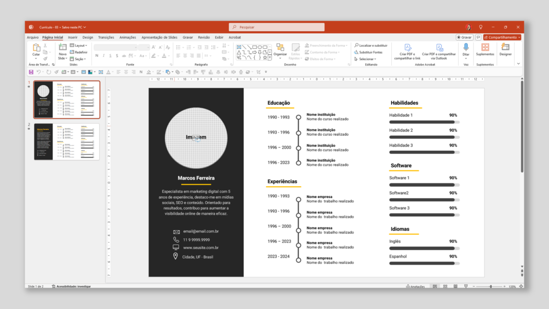The width and height of the screenshot is (549, 309).
Task: Click the Gravar button
Action: (464, 37)
